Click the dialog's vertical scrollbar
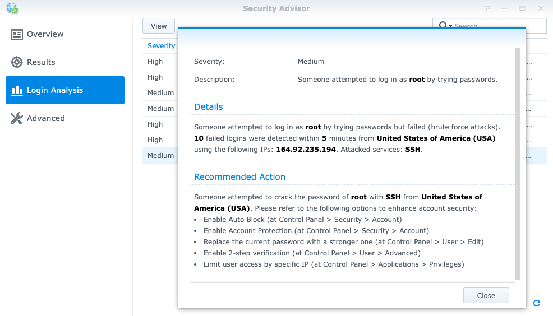553x316 pixels. click(518, 164)
